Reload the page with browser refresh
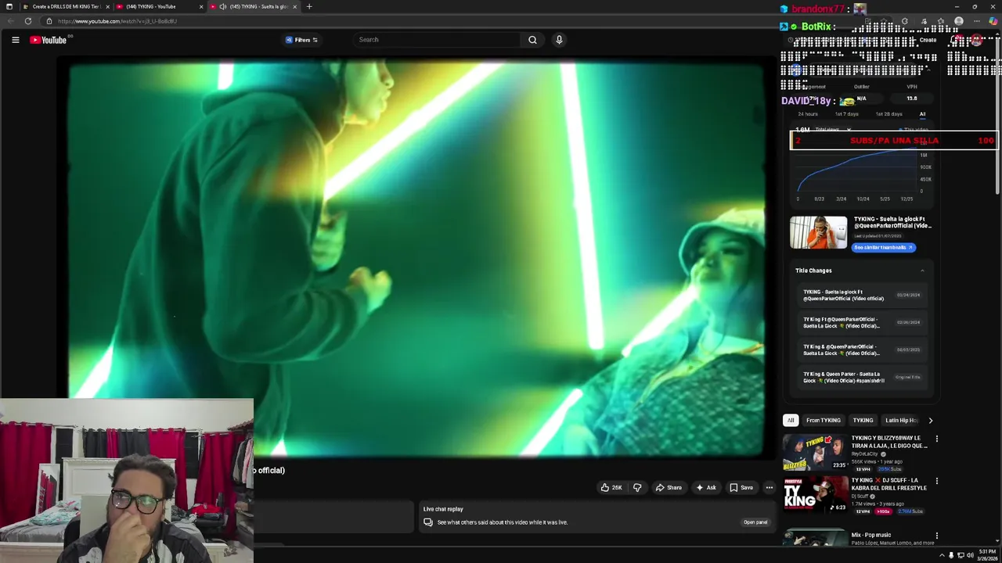The image size is (1002, 563). click(x=28, y=21)
